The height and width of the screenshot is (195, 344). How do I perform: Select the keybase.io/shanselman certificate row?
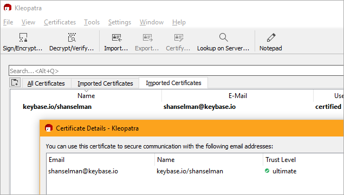coord(177,107)
